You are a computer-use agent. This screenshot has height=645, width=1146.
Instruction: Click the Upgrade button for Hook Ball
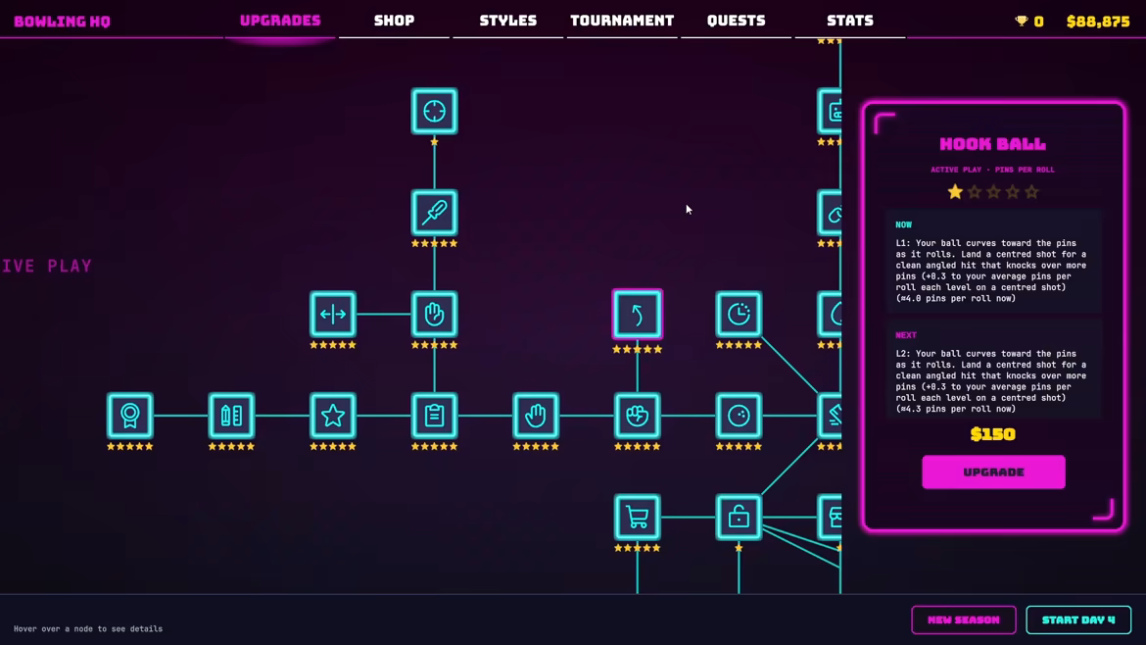click(993, 471)
